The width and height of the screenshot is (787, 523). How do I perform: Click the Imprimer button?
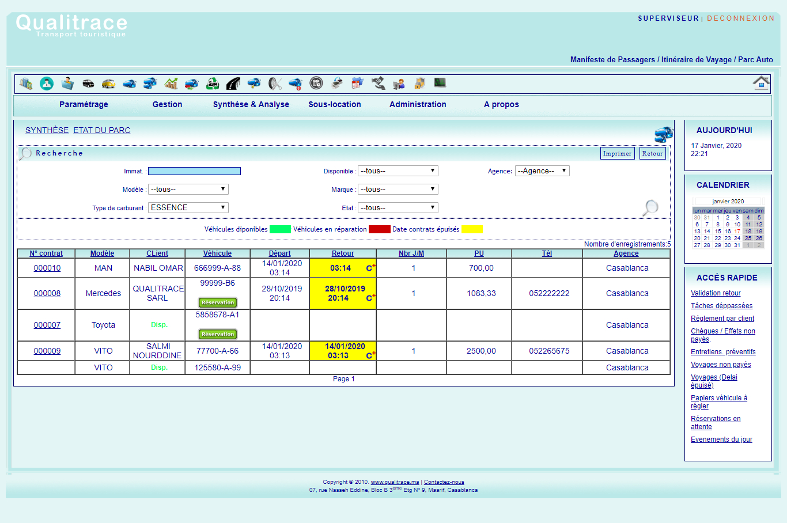[x=617, y=153]
